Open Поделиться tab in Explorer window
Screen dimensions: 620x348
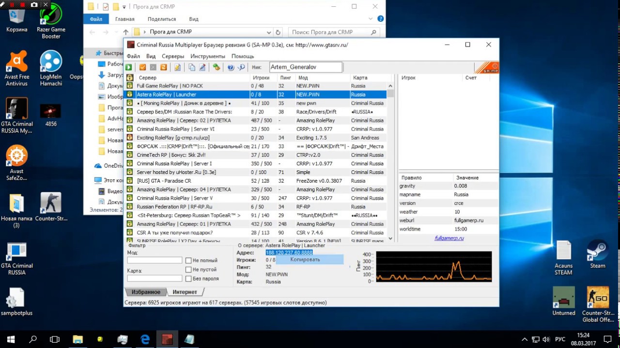[x=162, y=19]
